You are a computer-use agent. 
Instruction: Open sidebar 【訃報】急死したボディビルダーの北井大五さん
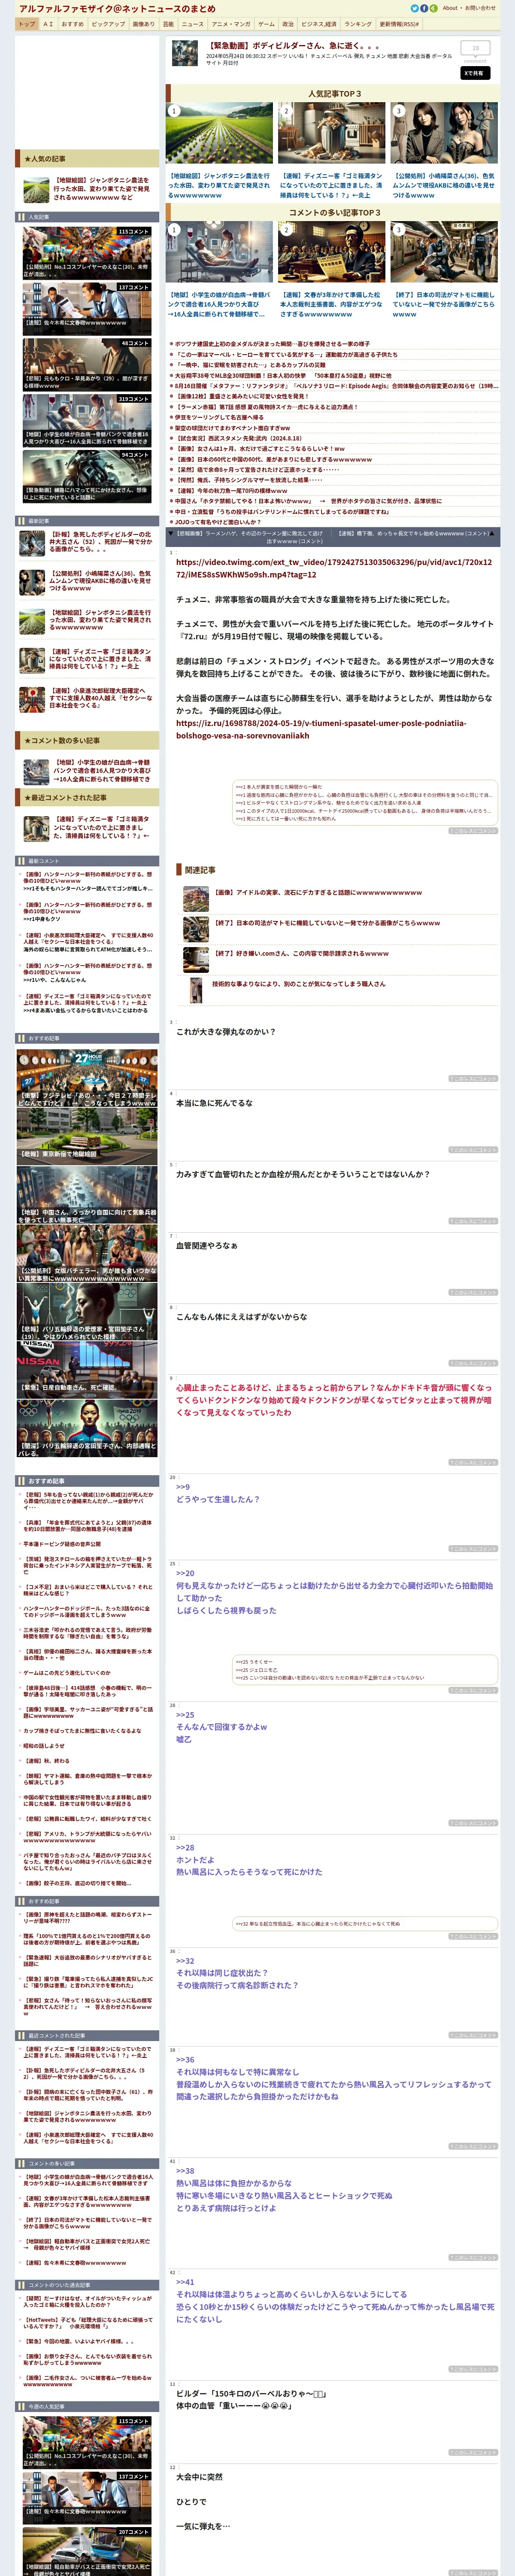pos(100,542)
